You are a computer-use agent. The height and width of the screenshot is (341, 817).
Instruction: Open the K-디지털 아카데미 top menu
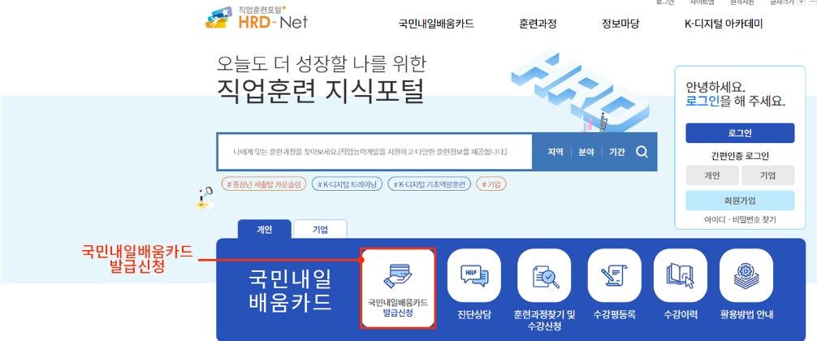[724, 24]
